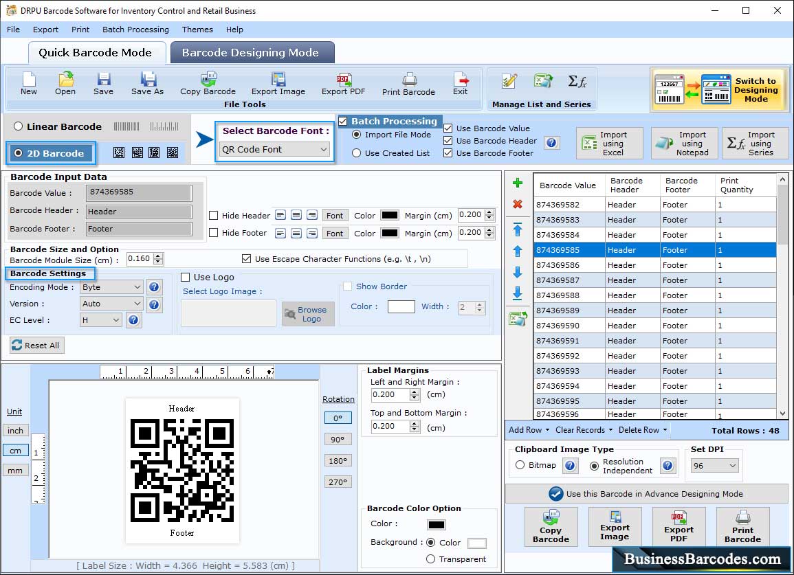Select Use Created List option
The height and width of the screenshot is (575, 794).
pyautogui.click(x=357, y=153)
